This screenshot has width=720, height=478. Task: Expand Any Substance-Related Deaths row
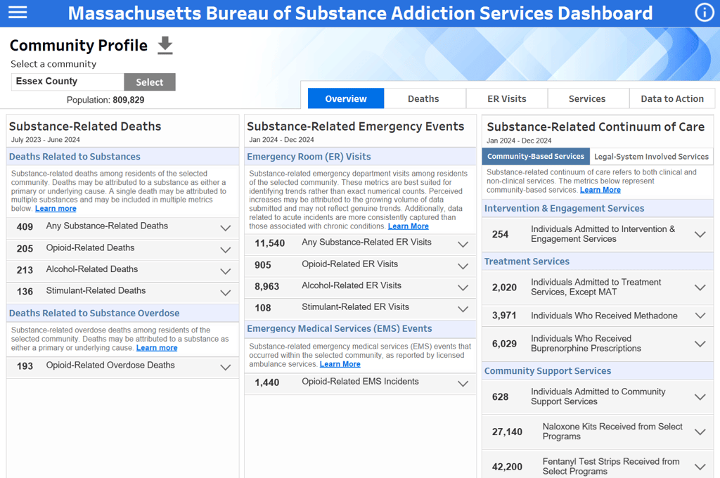[x=122, y=227]
